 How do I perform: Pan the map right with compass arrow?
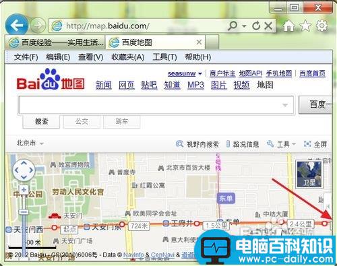(x=31, y=170)
